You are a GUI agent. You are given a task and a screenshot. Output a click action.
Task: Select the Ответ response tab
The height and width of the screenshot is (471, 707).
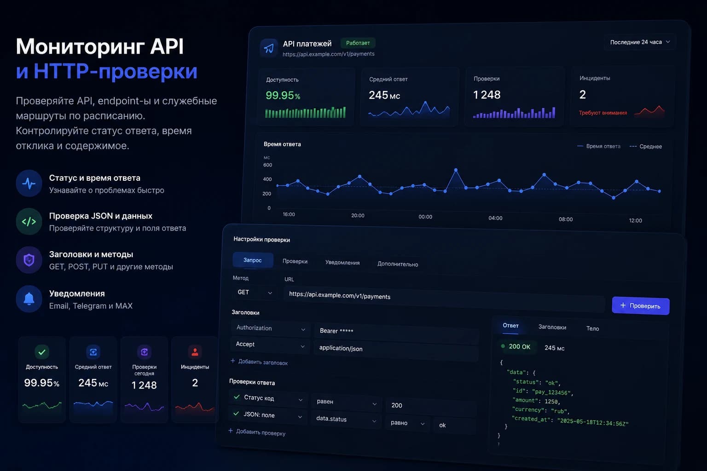[510, 325]
